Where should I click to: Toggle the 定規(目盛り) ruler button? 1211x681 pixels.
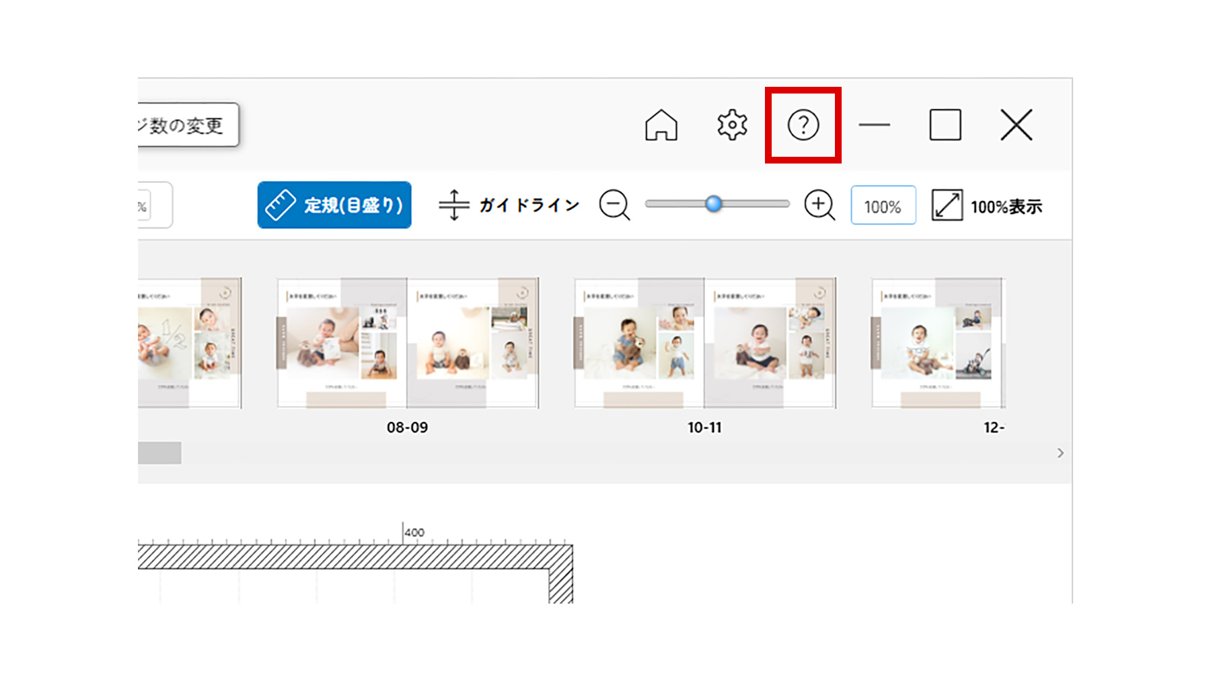(334, 205)
